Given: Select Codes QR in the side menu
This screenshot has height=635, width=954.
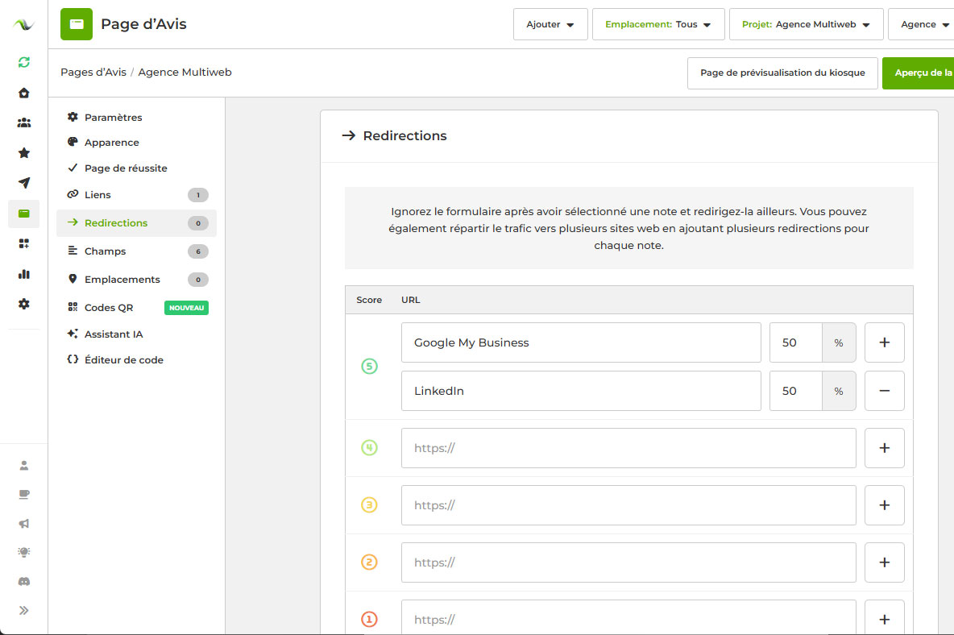Looking at the screenshot, I should [109, 308].
